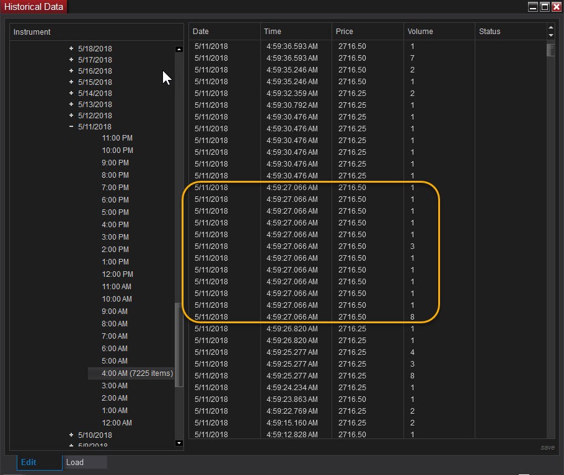Select the 5:00 AM hour entry
The width and height of the screenshot is (564, 475).
115,361
